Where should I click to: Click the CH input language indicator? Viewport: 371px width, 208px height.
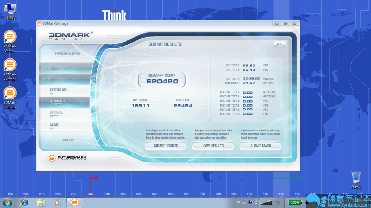pos(238,202)
